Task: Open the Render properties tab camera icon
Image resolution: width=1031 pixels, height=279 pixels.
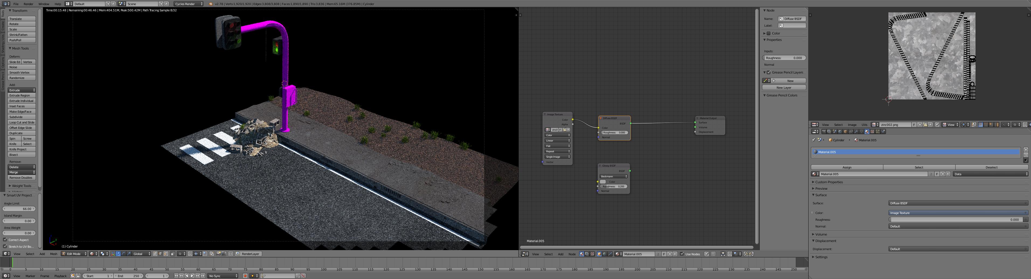Action: click(824, 132)
